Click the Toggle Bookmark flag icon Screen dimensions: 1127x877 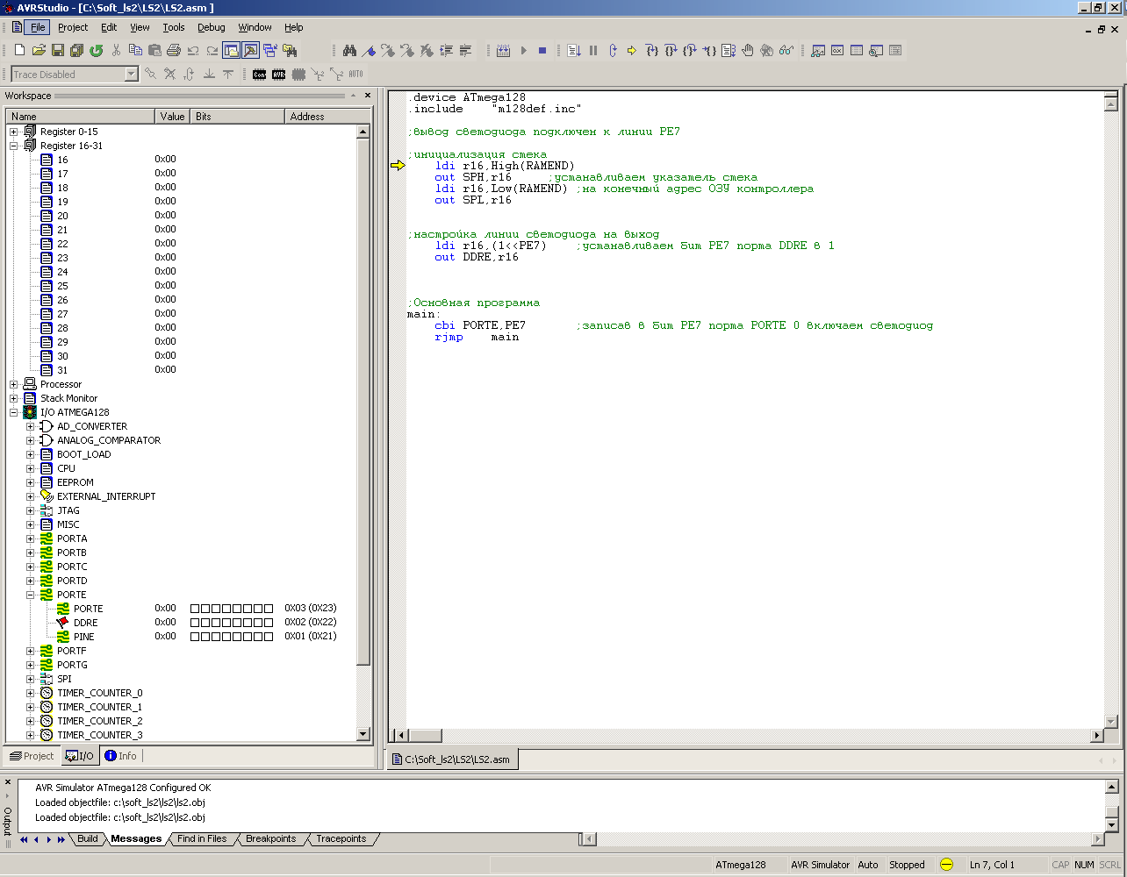pyautogui.click(x=369, y=50)
